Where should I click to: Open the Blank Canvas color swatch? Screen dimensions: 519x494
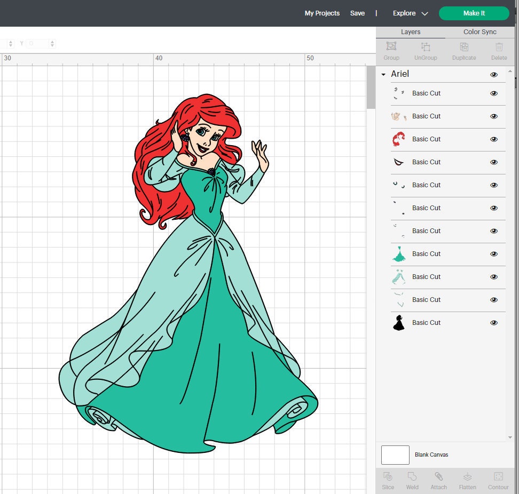click(x=395, y=455)
